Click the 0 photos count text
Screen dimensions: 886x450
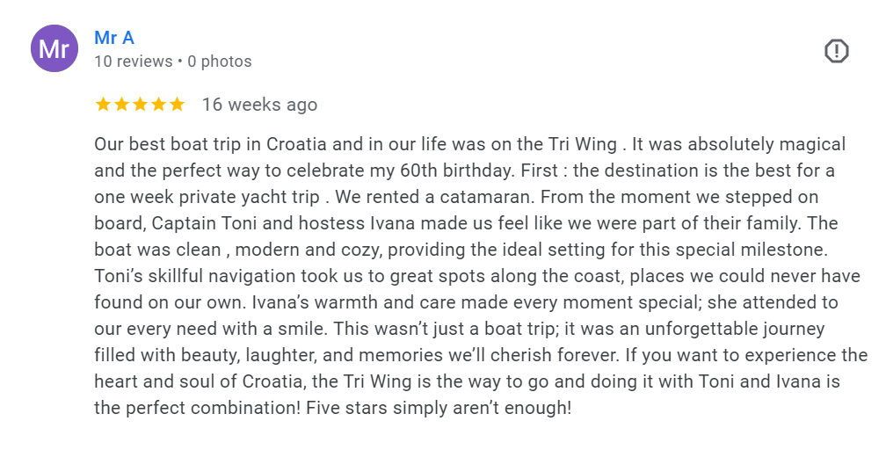(x=220, y=62)
